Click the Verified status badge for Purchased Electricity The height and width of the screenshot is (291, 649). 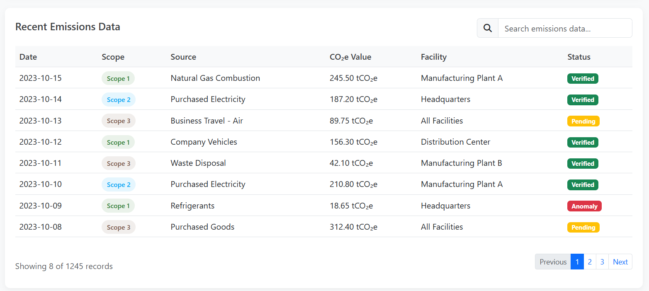(583, 99)
